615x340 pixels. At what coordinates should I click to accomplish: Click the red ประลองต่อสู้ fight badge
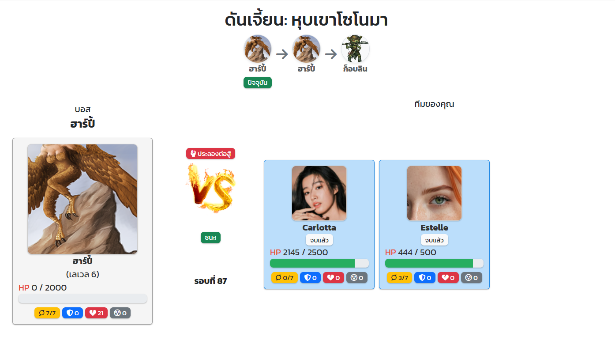[x=210, y=153]
